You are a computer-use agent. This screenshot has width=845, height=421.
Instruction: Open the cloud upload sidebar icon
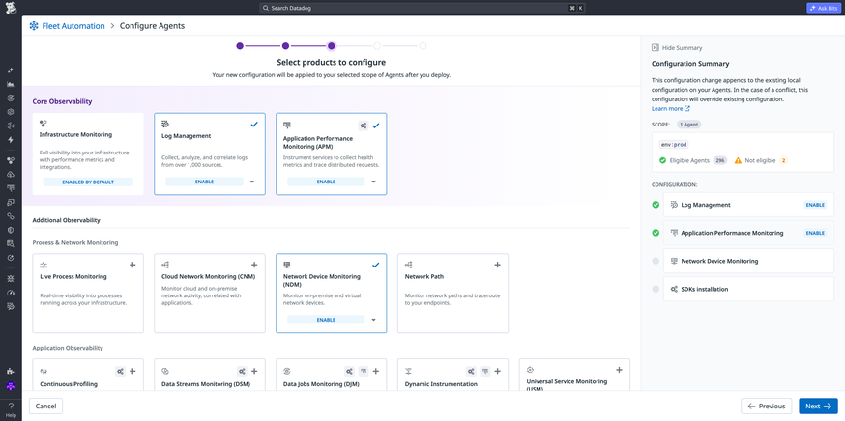pos(11,175)
